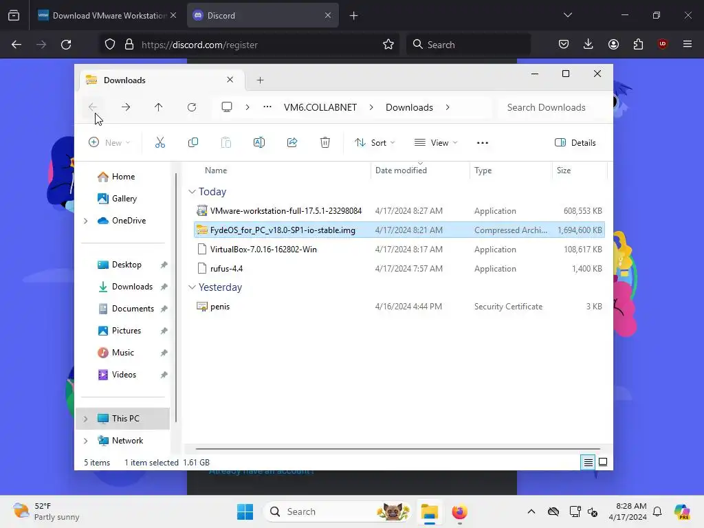Viewport: 704px width, 528px height.
Task: Click the Search Downloads field
Action: [552, 107]
